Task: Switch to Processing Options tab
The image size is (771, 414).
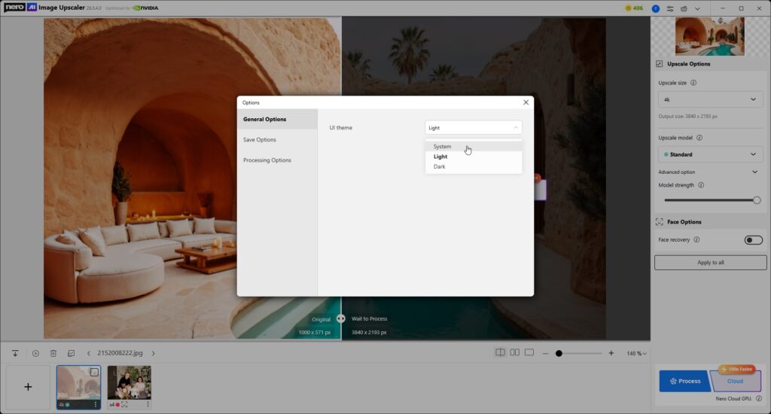Action: 267,160
